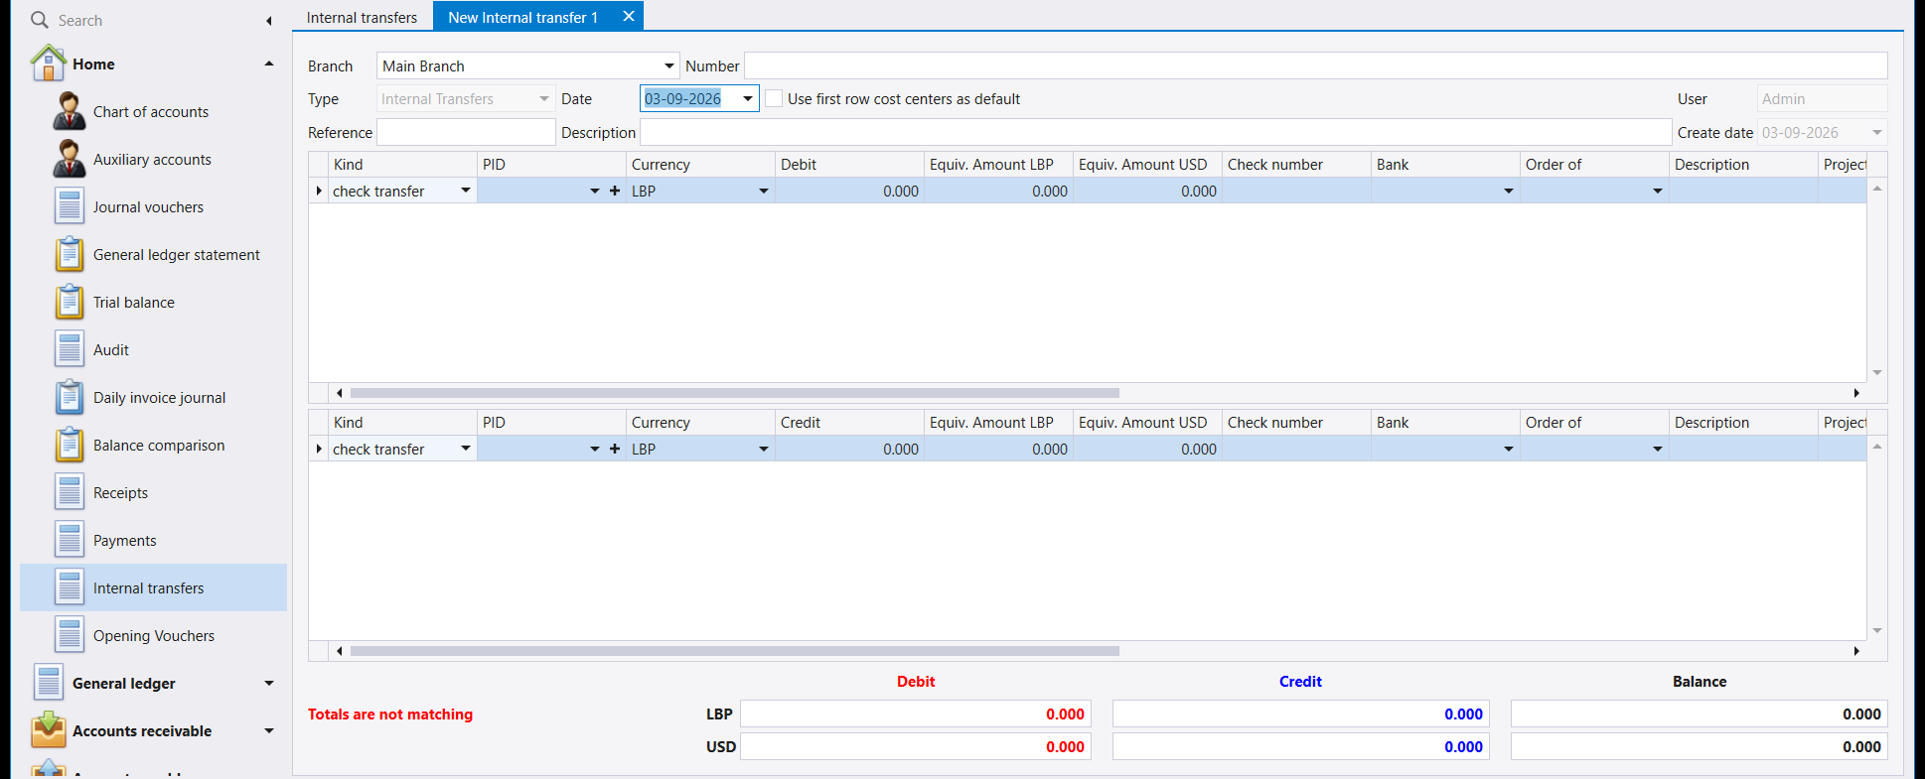This screenshot has height=779, width=1925.
Task: Expand the General ledger section
Action: 269,683
